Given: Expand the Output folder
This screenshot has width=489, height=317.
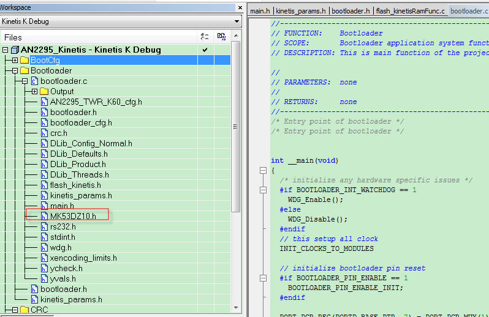Looking at the screenshot, I should click(x=34, y=92).
